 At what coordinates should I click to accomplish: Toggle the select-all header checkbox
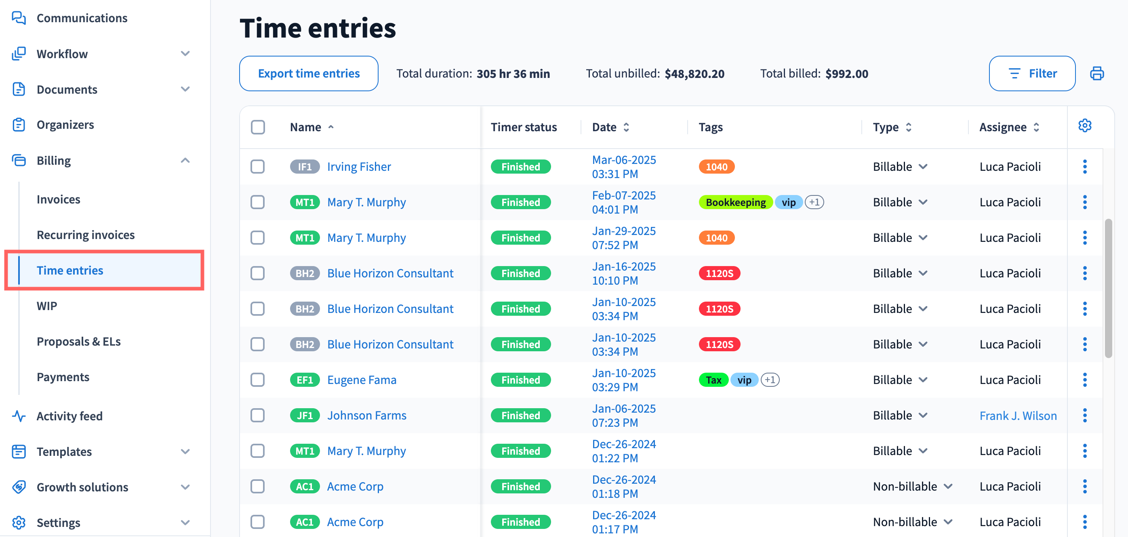[x=257, y=127]
